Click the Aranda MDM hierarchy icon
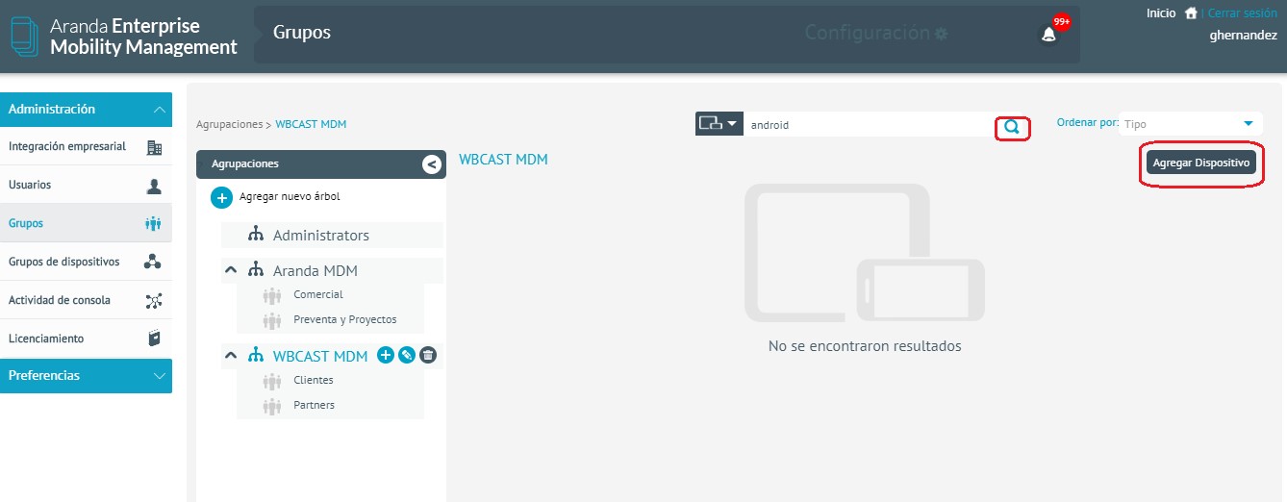1287x502 pixels. click(x=256, y=270)
